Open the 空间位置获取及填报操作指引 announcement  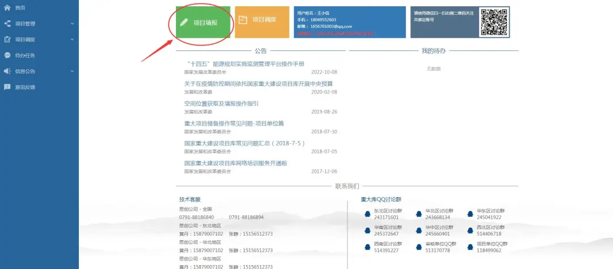[221, 104]
